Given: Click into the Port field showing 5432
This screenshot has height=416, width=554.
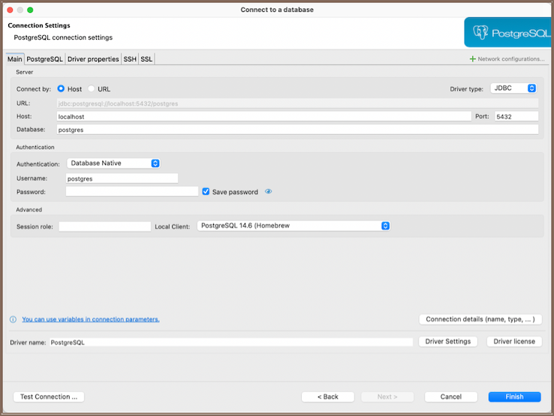Looking at the screenshot, I should pyautogui.click(x=516, y=116).
